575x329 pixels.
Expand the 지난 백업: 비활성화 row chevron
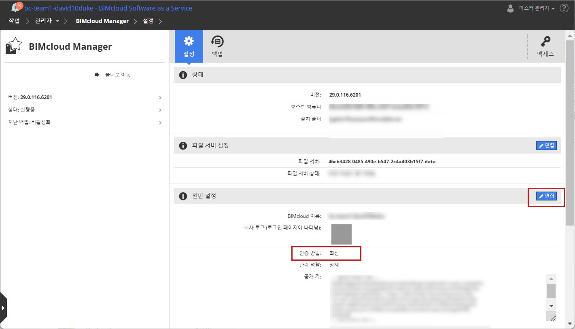coord(160,122)
